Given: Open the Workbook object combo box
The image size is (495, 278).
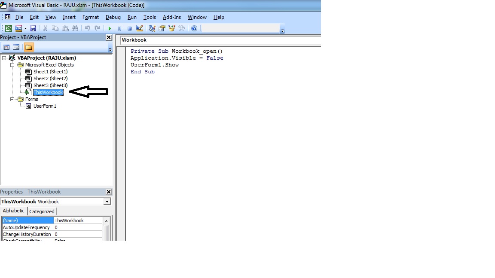Looking at the screenshot, I should coord(221,40).
